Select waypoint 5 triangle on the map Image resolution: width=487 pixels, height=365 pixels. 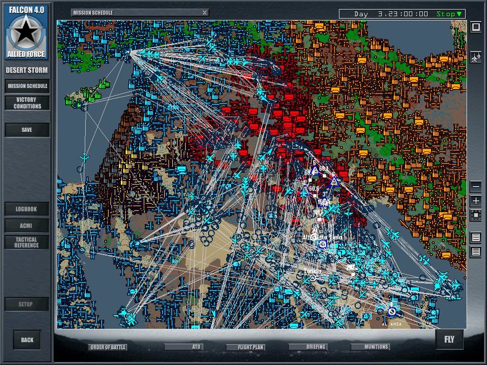(x=315, y=171)
